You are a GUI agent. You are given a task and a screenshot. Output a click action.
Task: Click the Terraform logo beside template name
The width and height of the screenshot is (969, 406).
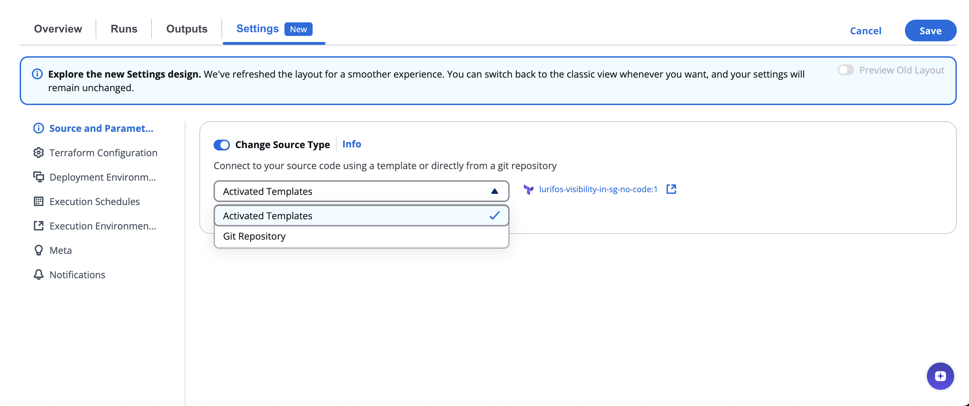tap(529, 189)
